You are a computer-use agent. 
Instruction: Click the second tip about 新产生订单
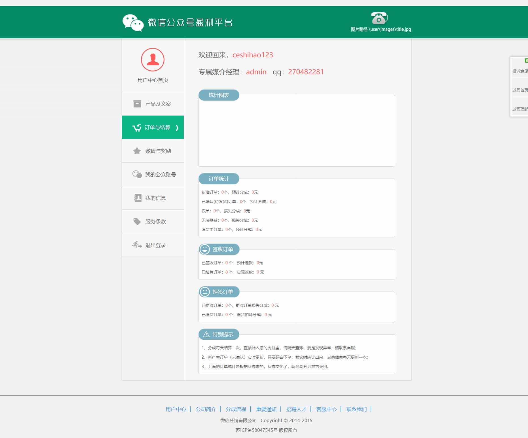[285, 357]
